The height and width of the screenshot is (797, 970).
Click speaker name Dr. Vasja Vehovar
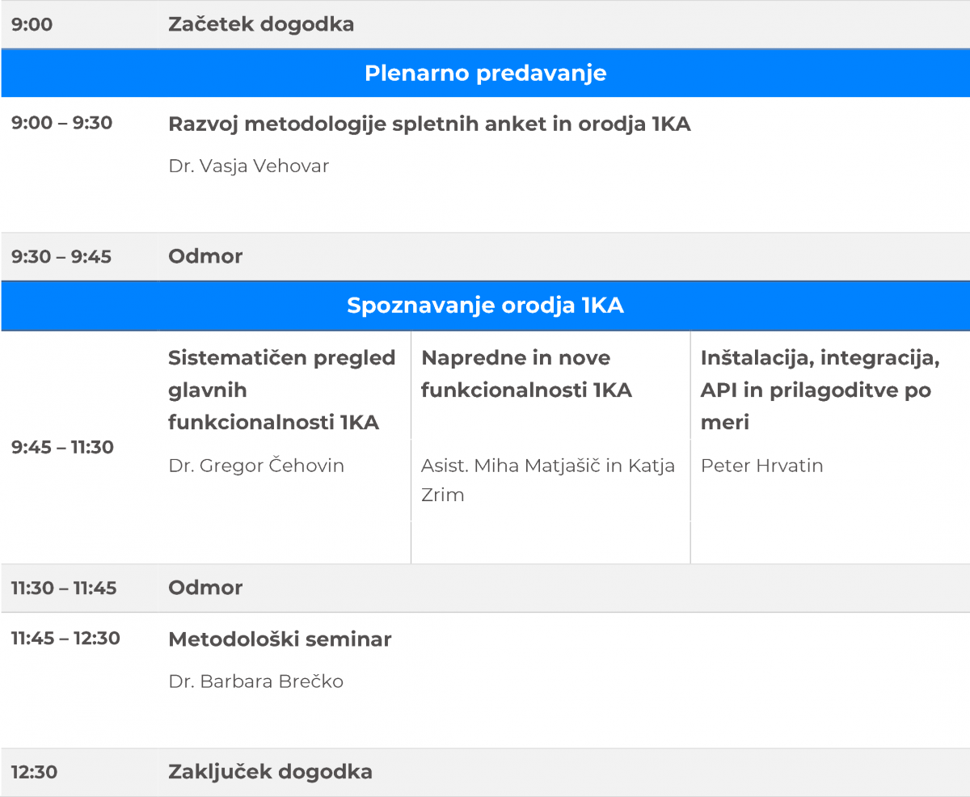coord(249,167)
